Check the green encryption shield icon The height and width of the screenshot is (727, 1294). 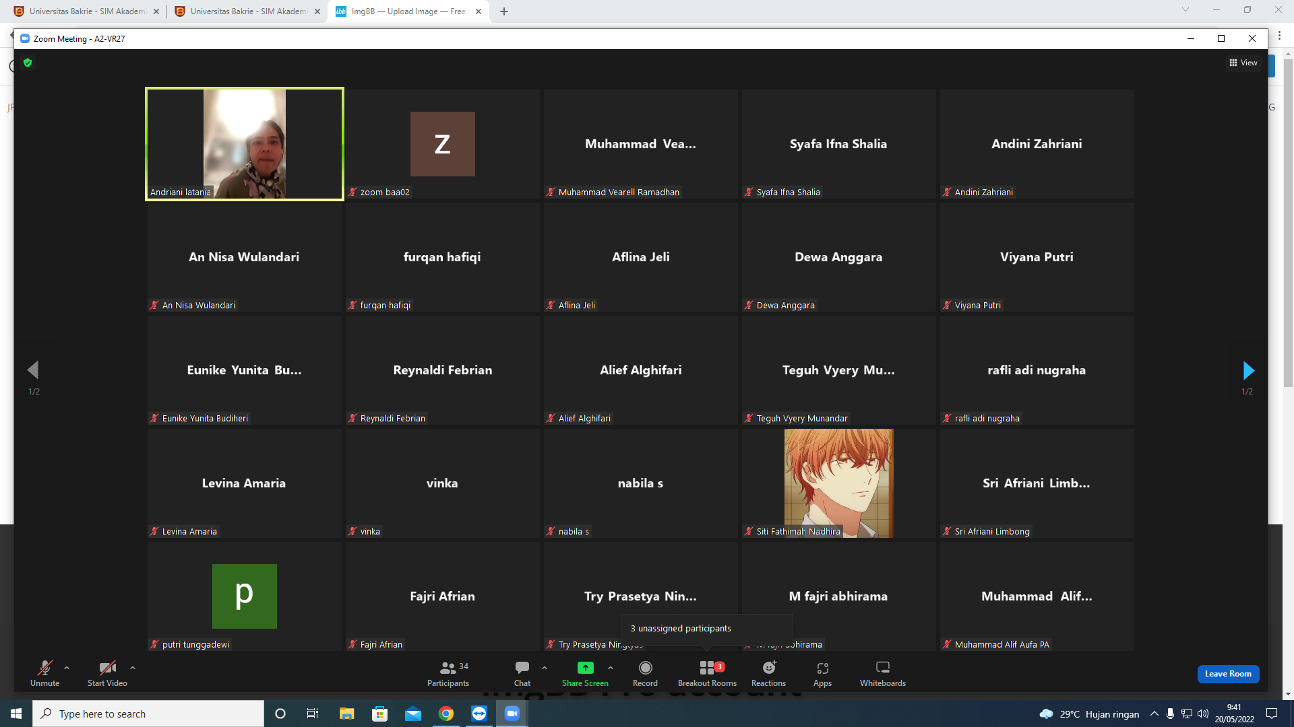(28, 63)
